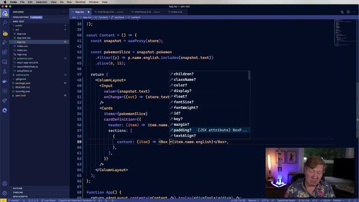The width and height of the screenshot is (359, 202).
Task: Select the padding? autocomplete suggestion
Action: [210, 130]
